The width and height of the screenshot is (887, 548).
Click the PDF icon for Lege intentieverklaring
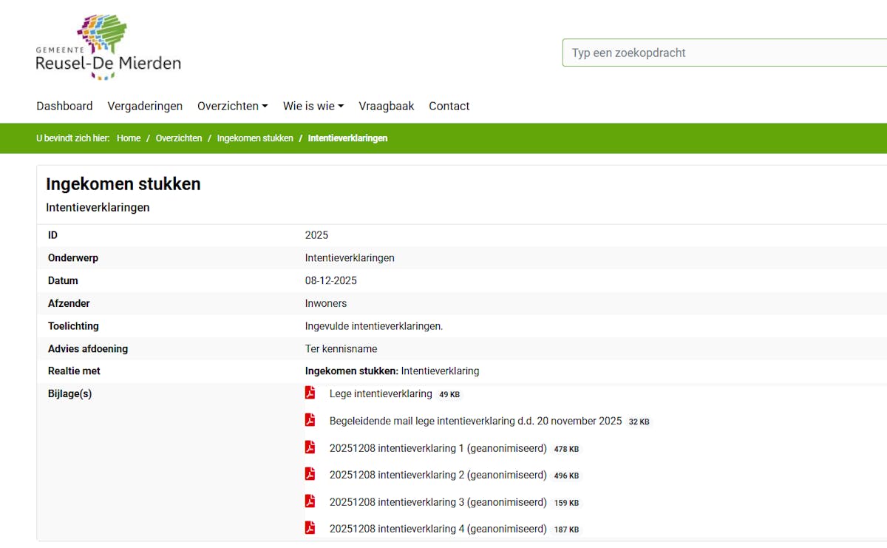(x=310, y=393)
